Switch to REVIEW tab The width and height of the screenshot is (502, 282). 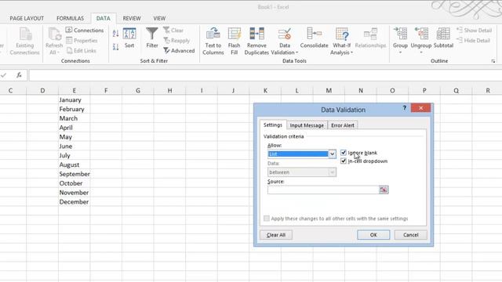click(132, 19)
